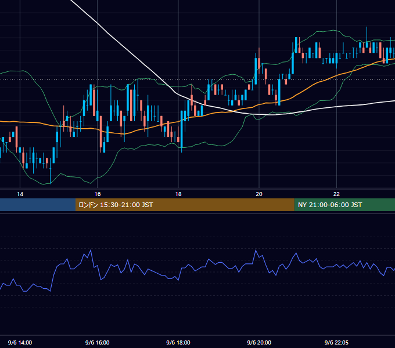Click the 9/6 14:00 date label

coord(20,342)
